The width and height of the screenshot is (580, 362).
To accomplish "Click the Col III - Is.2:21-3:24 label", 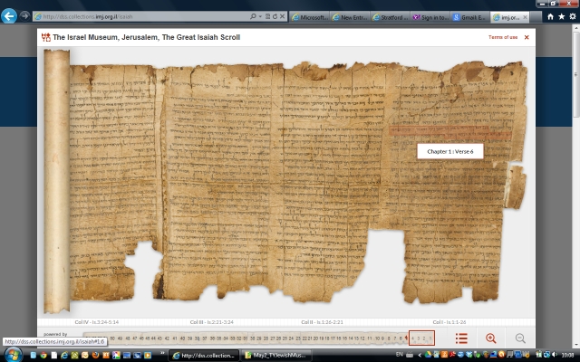I will coord(211,322).
